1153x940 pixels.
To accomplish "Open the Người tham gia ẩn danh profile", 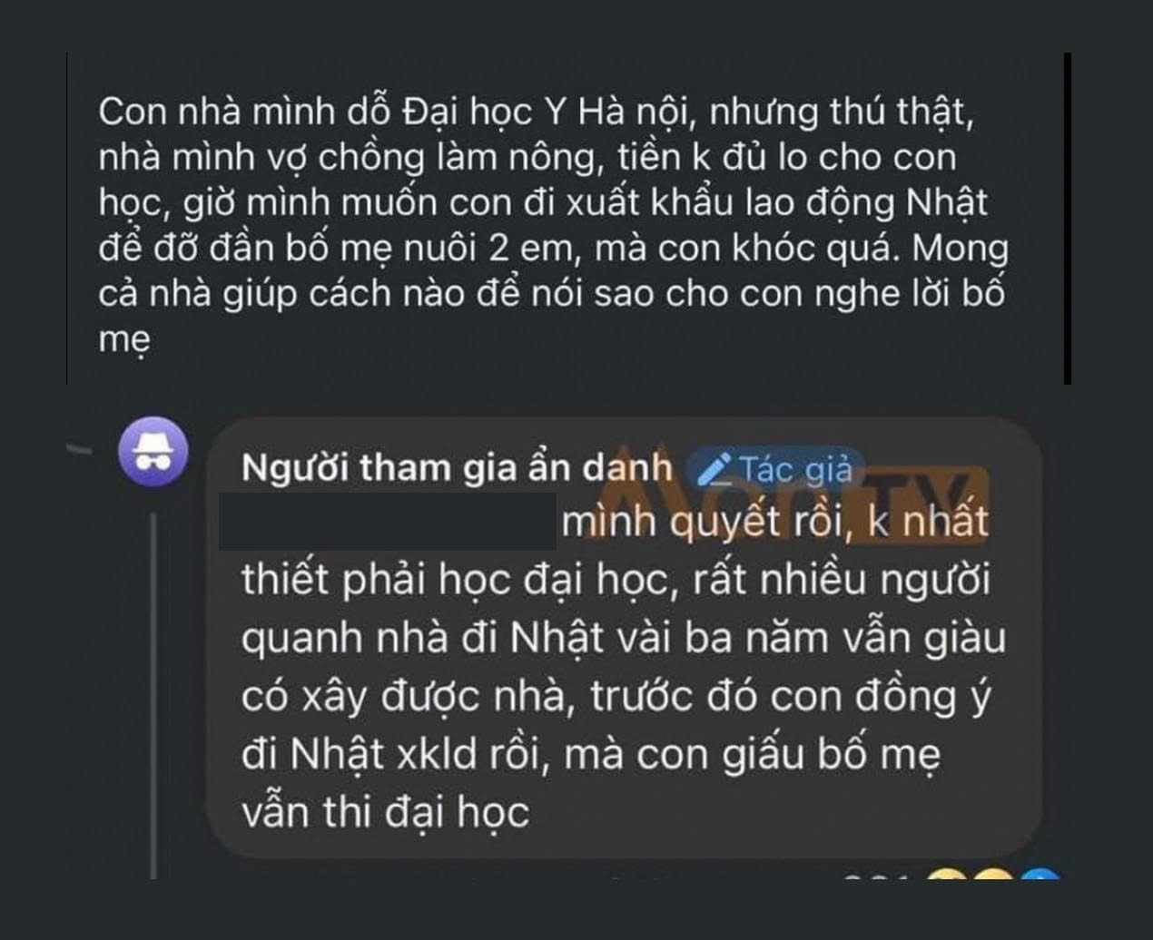I will tap(458, 468).
